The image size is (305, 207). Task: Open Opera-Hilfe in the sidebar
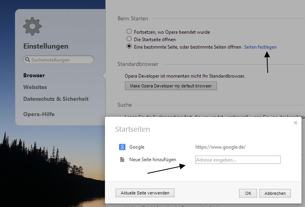pos(39,114)
